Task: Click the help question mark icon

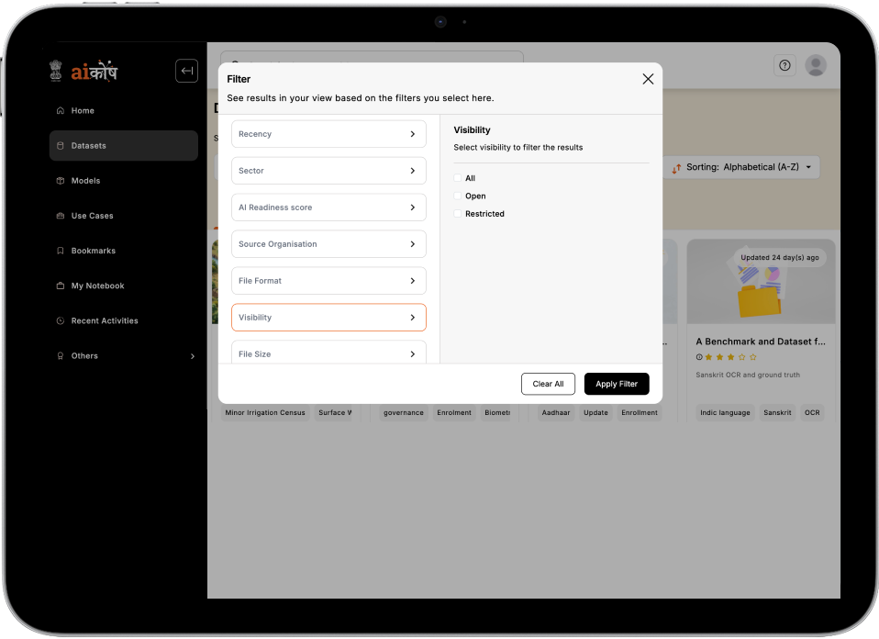Action: click(x=784, y=65)
